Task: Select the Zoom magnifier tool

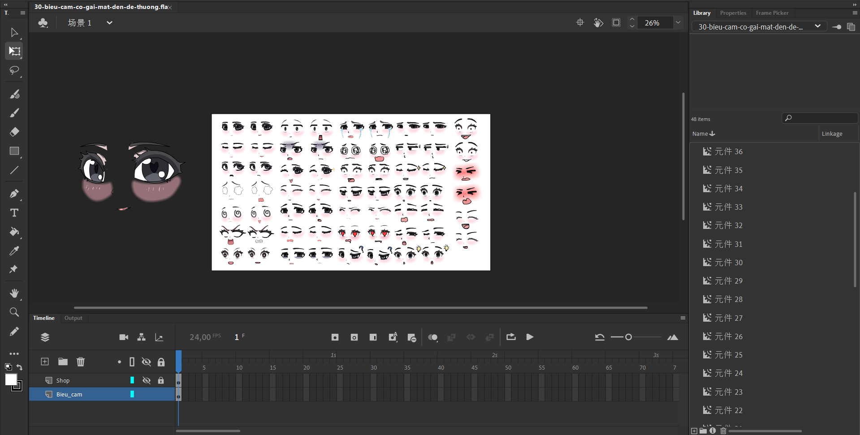Action: tap(14, 312)
